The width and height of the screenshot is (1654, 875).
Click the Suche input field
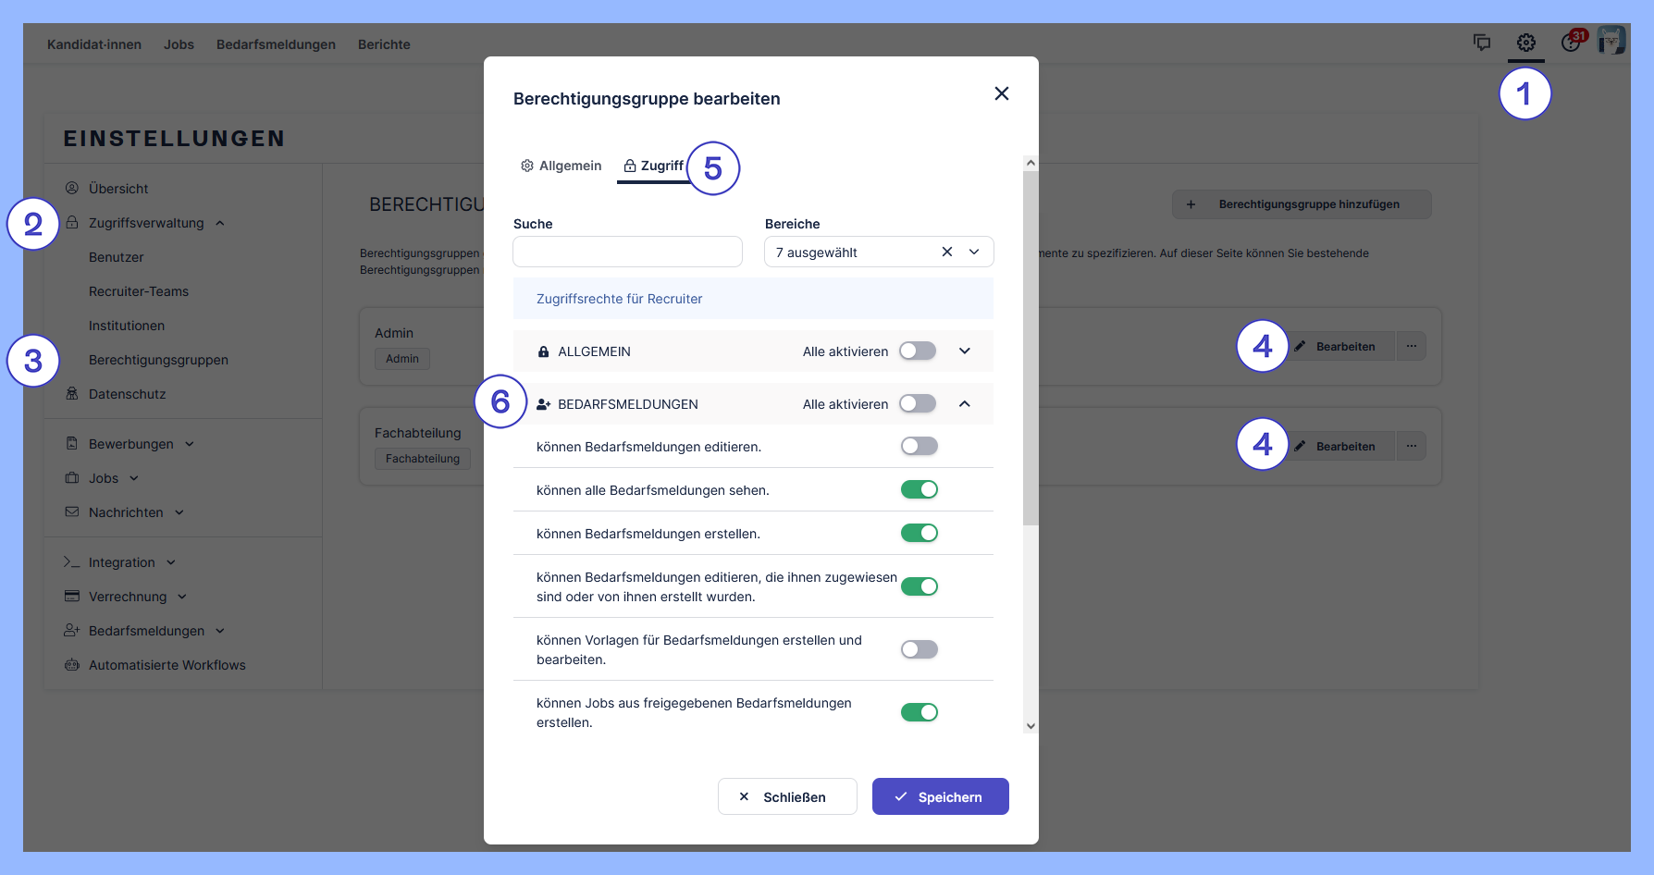(627, 252)
